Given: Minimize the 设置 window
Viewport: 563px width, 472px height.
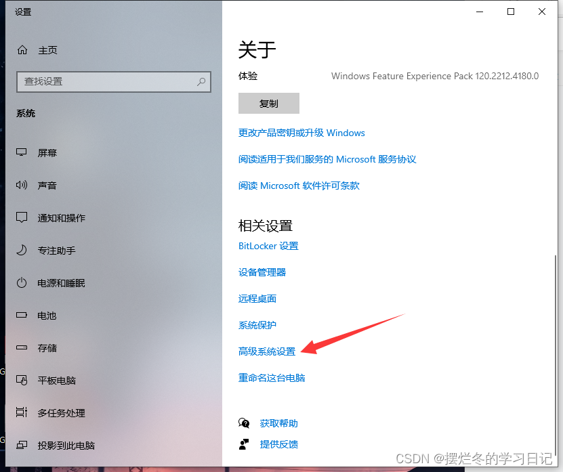Looking at the screenshot, I should [480, 12].
